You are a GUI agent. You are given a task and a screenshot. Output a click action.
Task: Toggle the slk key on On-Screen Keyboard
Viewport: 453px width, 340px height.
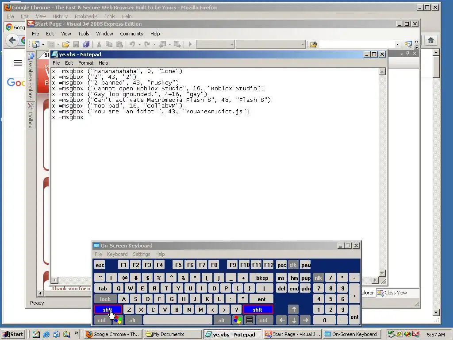tap(293, 265)
